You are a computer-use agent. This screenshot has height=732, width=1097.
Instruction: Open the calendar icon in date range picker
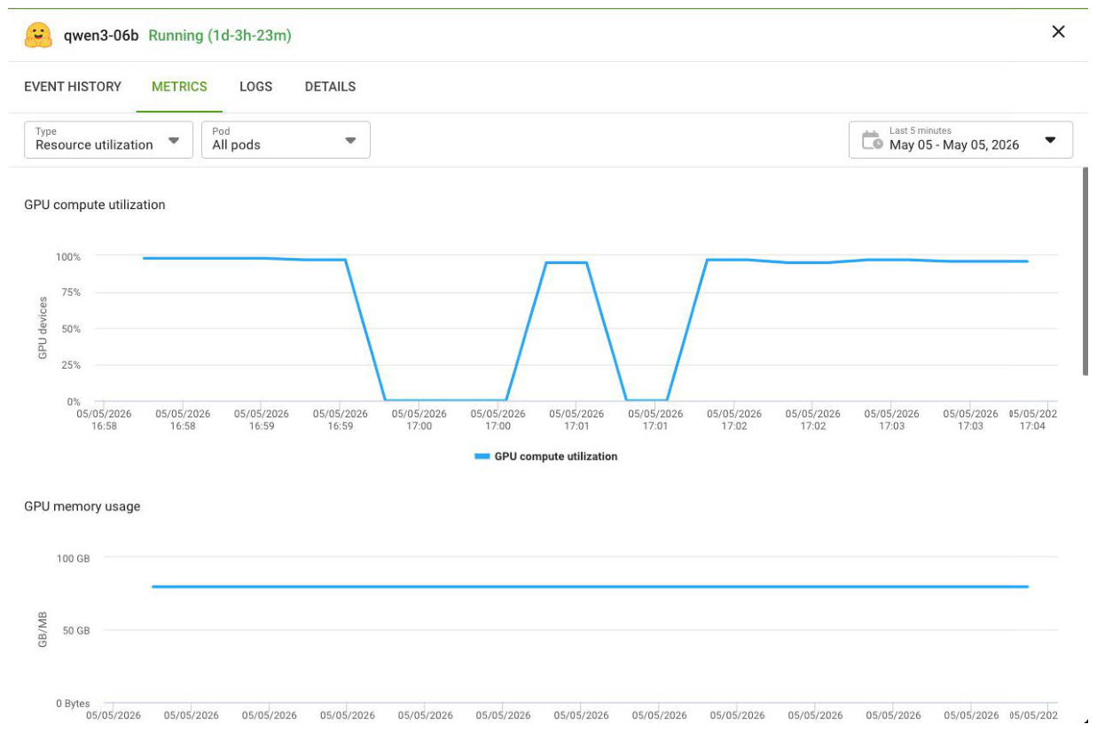tap(872, 140)
